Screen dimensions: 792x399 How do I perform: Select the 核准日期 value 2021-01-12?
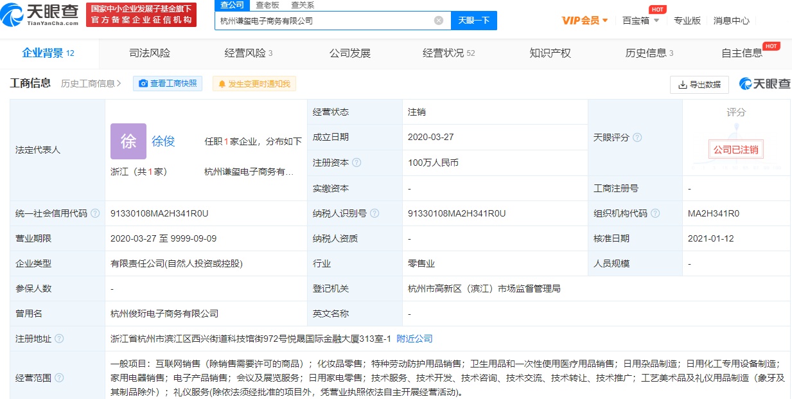tap(710, 238)
